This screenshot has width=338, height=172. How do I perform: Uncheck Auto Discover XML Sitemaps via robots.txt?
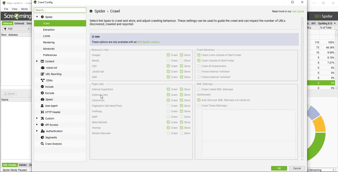[199, 100]
